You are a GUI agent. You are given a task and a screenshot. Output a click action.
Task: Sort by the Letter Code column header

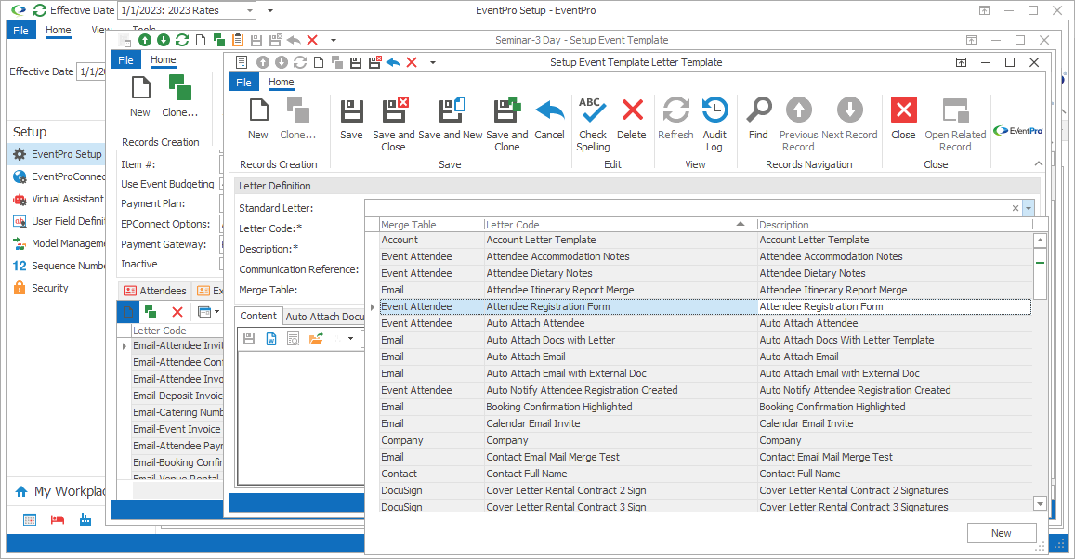click(621, 225)
